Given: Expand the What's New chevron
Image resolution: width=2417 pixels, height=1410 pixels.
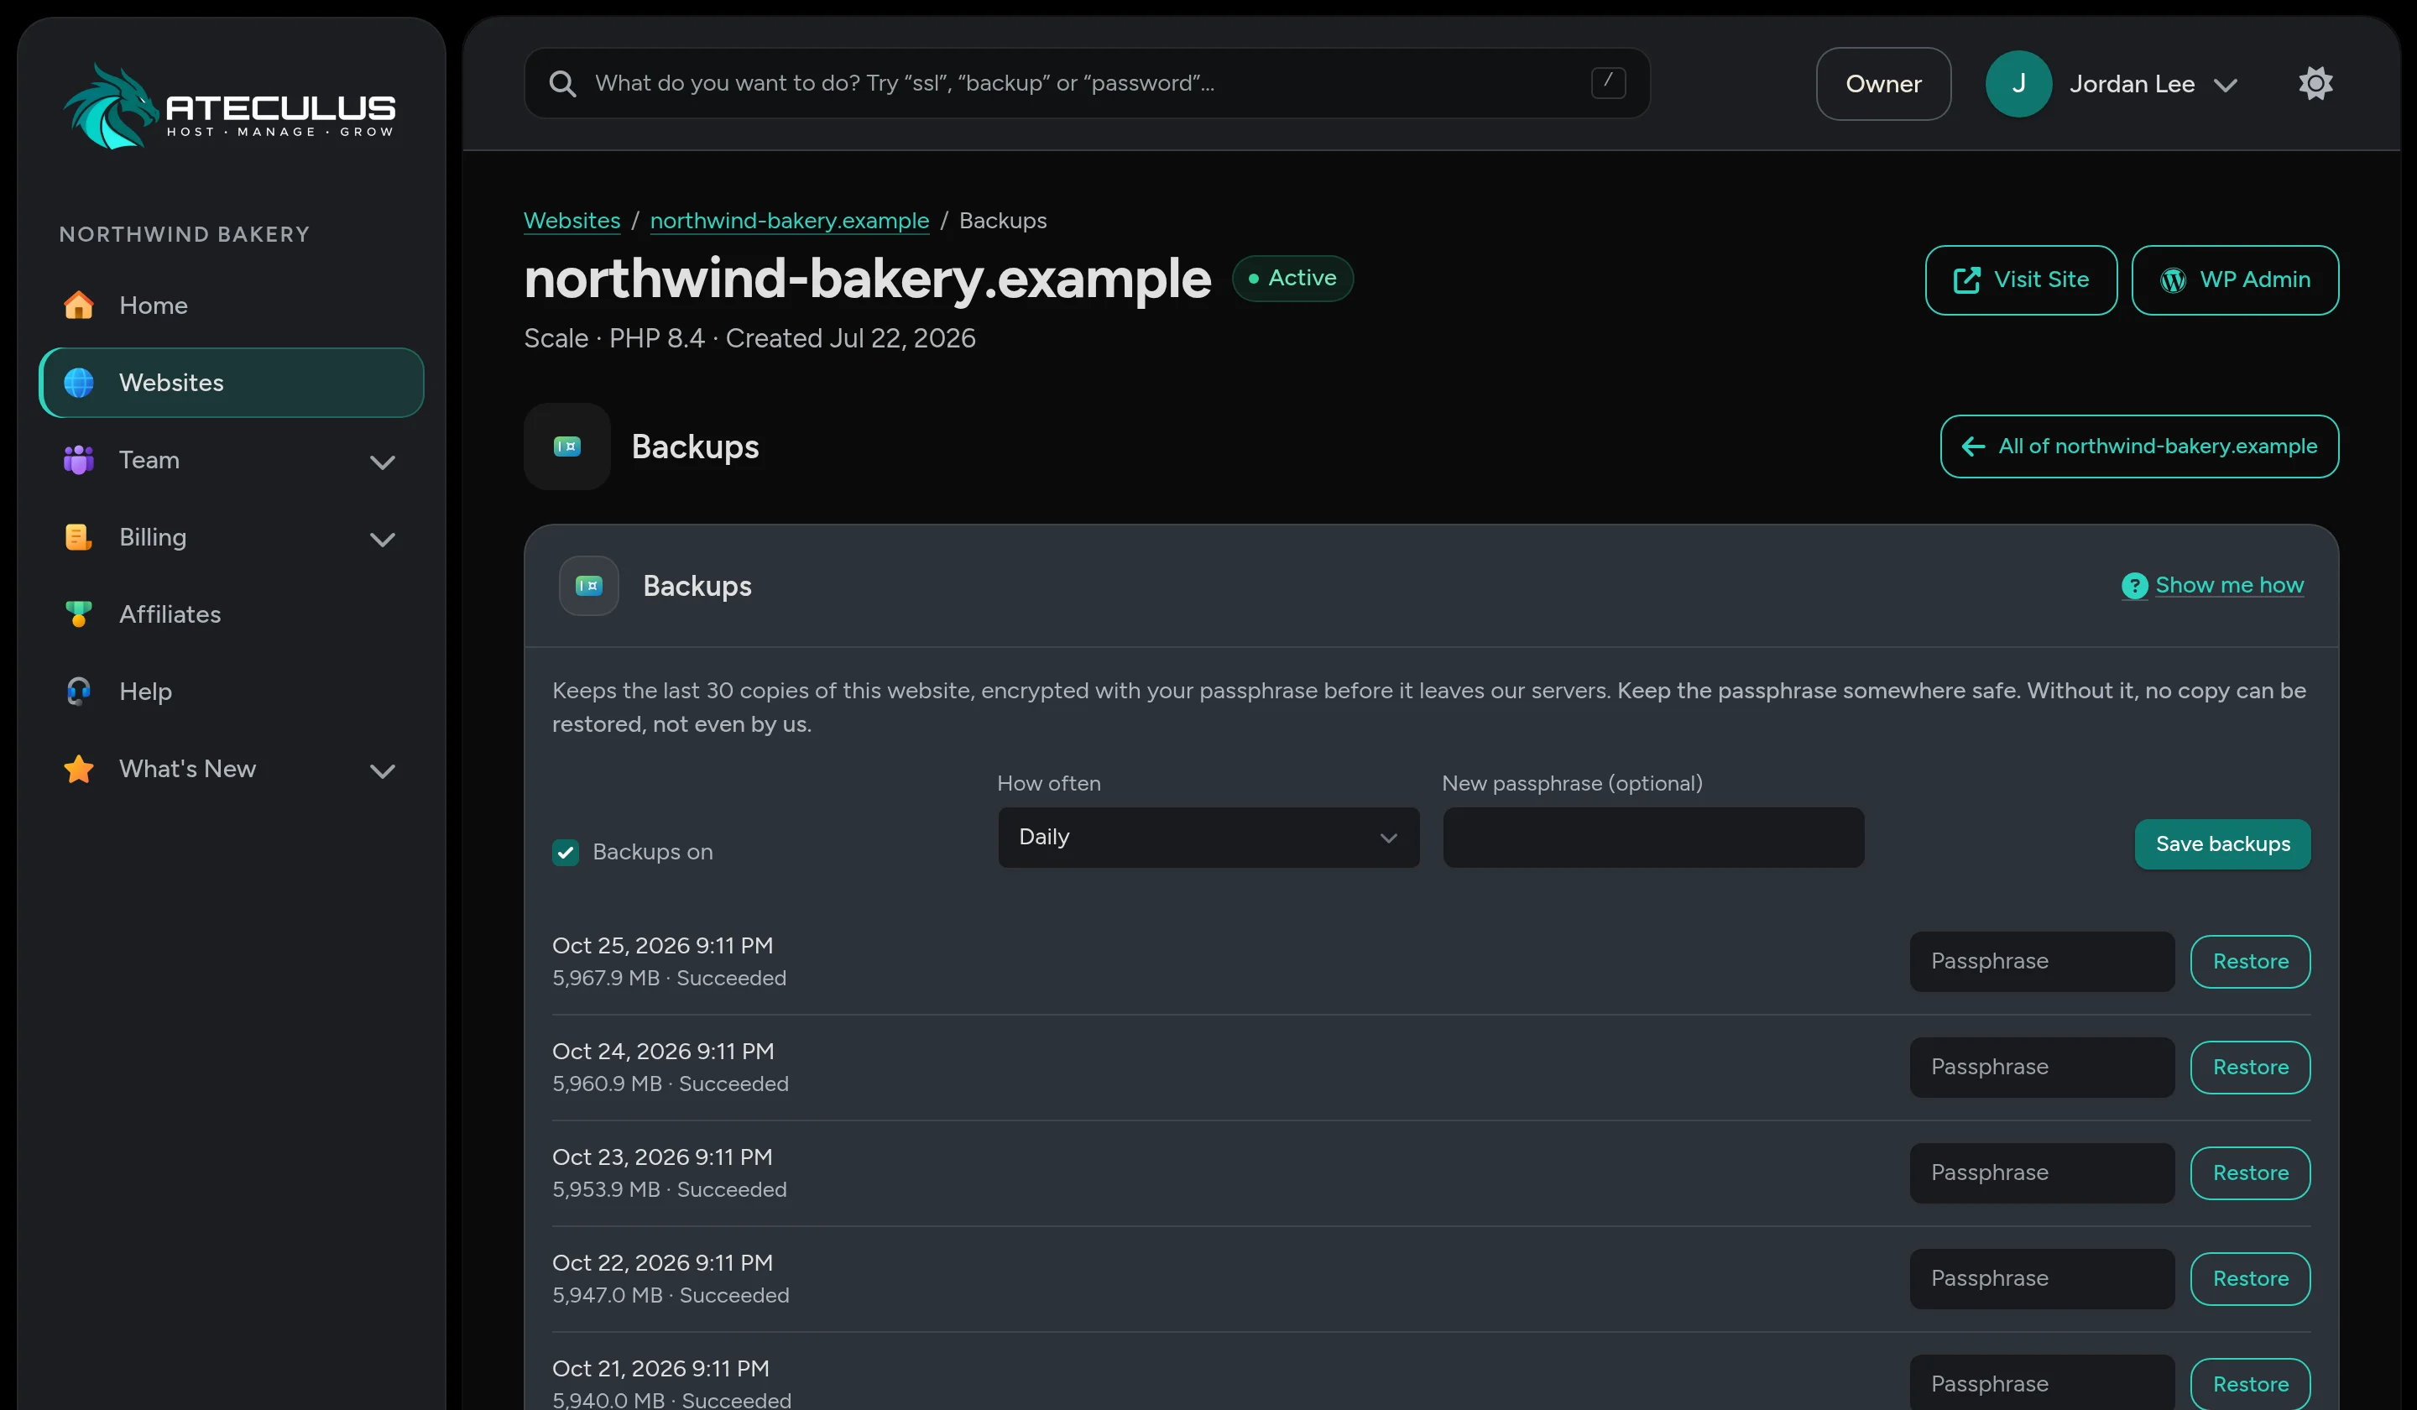Looking at the screenshot, I should (x=383, y=771).
